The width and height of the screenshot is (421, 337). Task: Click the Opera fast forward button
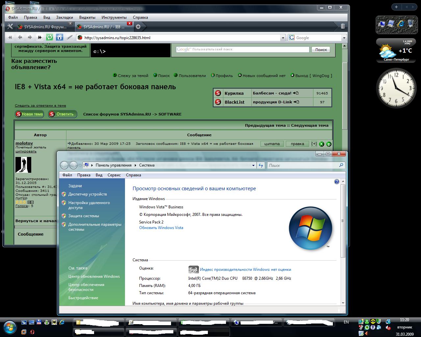40,38
